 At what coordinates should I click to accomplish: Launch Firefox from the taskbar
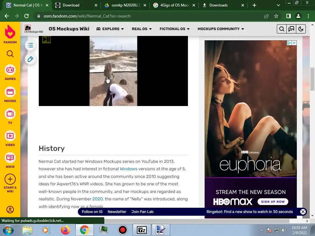click(x=65, y=230)
